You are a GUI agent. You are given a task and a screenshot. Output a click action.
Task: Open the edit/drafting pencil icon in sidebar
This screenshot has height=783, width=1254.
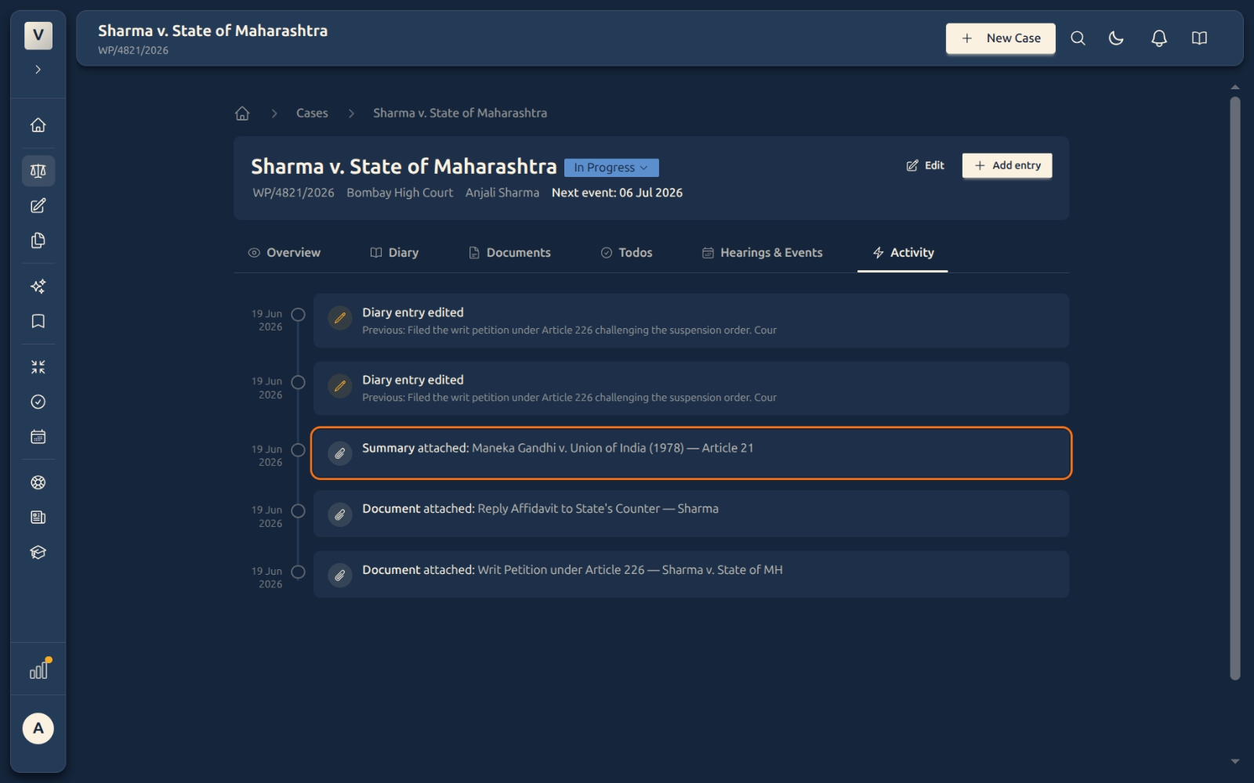[x=38, y=206]
